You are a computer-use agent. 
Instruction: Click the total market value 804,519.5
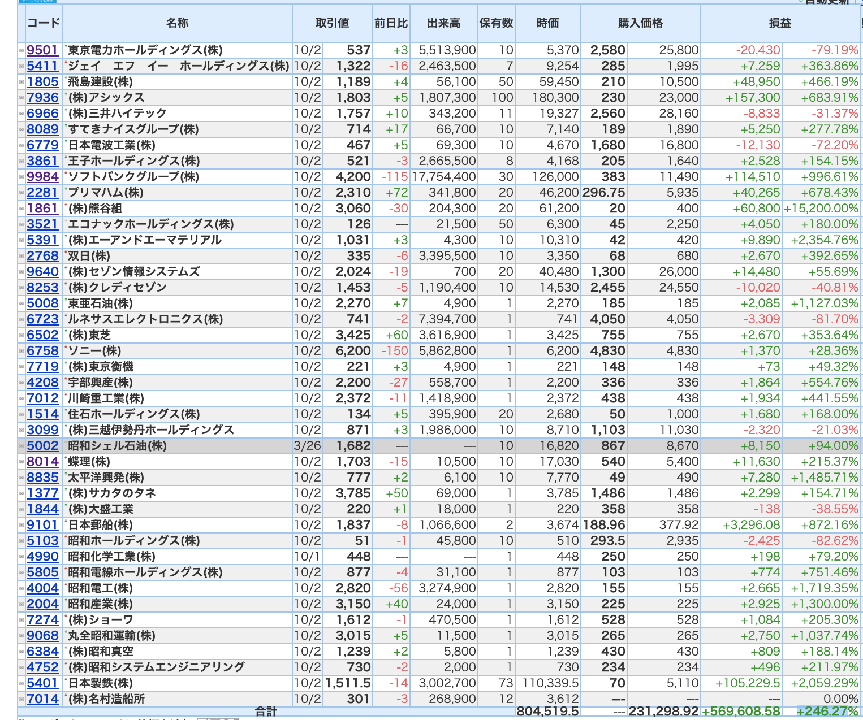tap(547, 712)
